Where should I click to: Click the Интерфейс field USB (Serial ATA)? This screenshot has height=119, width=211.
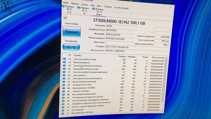pos(120,35)
